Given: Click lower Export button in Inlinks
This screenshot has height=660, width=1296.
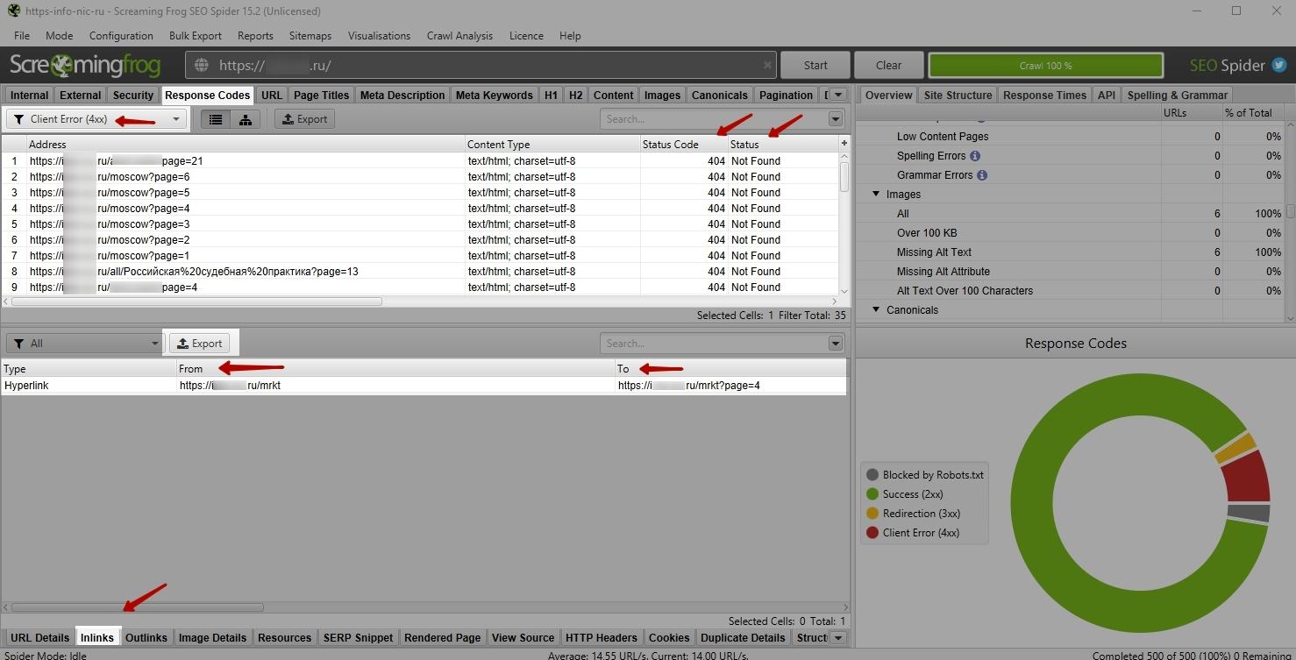Looking at the screenshot, I should [200, 344].
